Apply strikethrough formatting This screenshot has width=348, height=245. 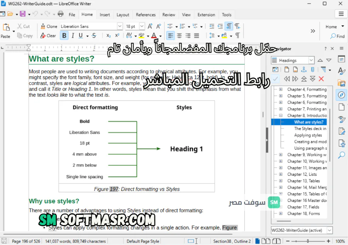pyautogui.click(x=94, y=35)
